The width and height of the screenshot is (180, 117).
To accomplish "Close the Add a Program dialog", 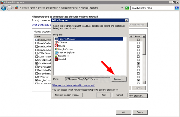I will tap(126, 20).
